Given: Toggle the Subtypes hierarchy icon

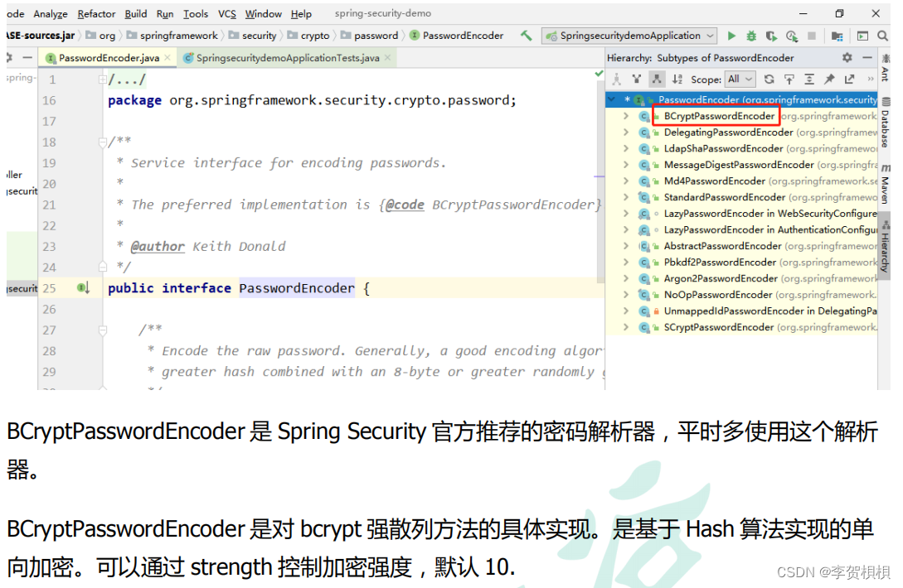Looking at the screenshot, I should pyautogui.click(x=657, y=80).
